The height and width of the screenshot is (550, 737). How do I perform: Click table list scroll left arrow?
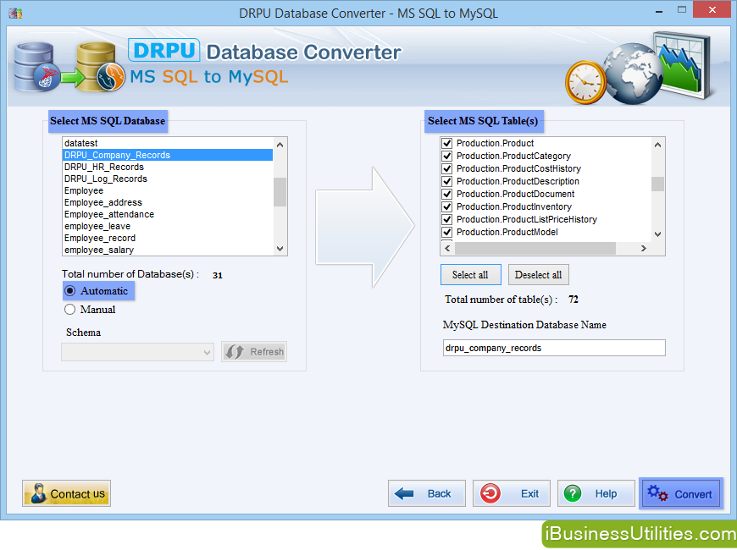coord(447,249)
